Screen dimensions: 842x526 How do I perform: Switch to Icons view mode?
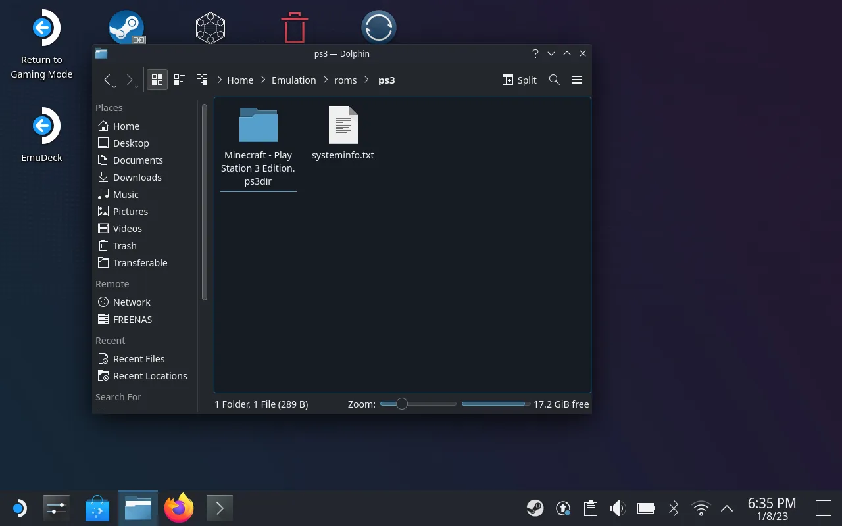pos(157,80)
